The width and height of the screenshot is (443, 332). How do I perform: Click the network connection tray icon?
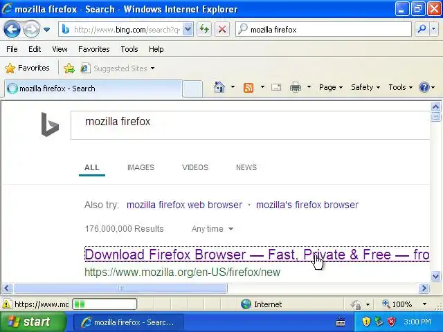click(379, 321)
